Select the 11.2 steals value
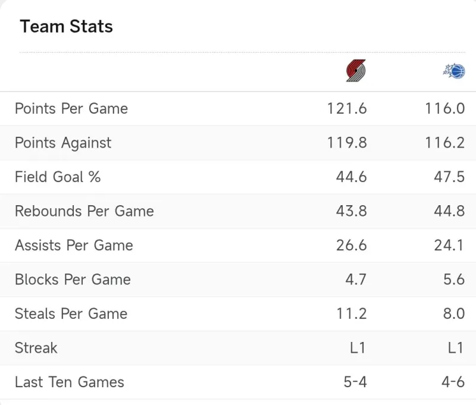476x405 pixels. click(351, 314)
